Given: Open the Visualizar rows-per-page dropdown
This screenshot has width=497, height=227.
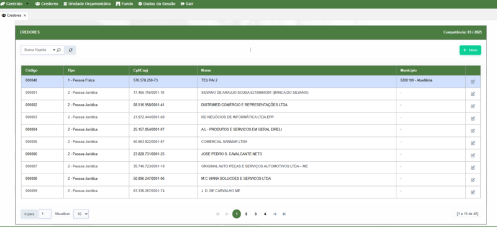Looking at the screenshot, I should click(81, 214).
